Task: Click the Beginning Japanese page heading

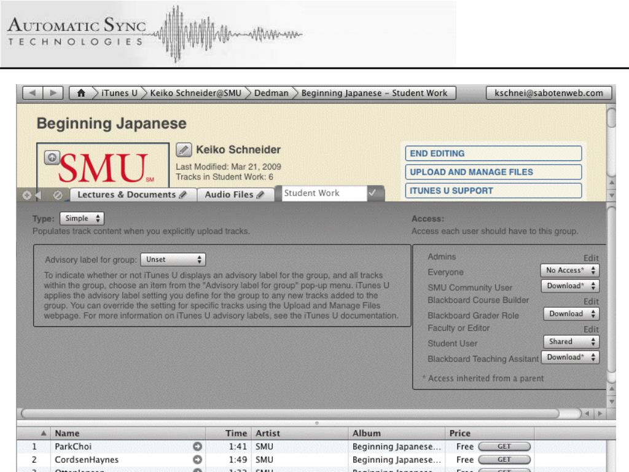Action: coord(112,124)
